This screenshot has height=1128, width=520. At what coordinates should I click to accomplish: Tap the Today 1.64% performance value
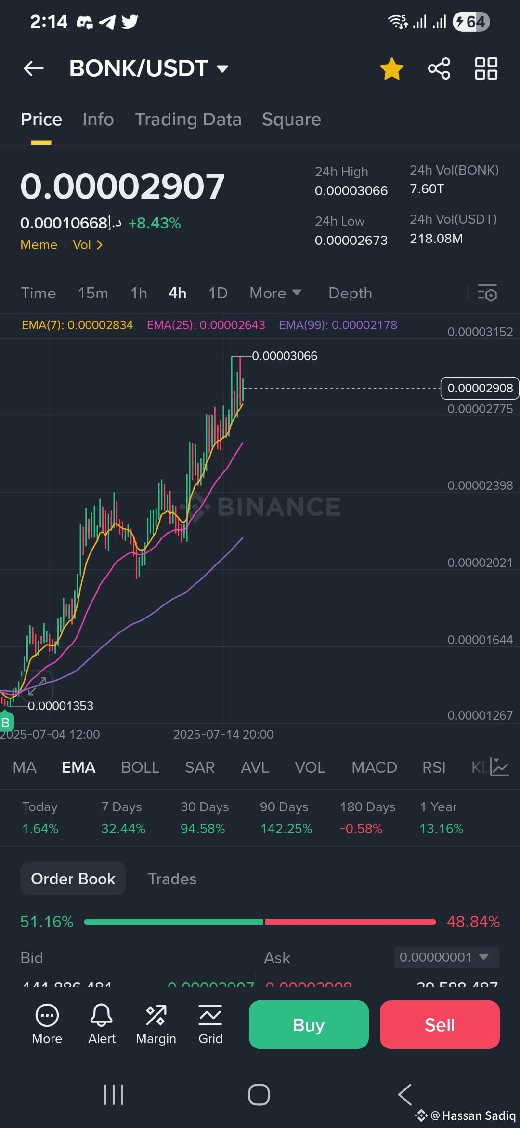[40, 829]
